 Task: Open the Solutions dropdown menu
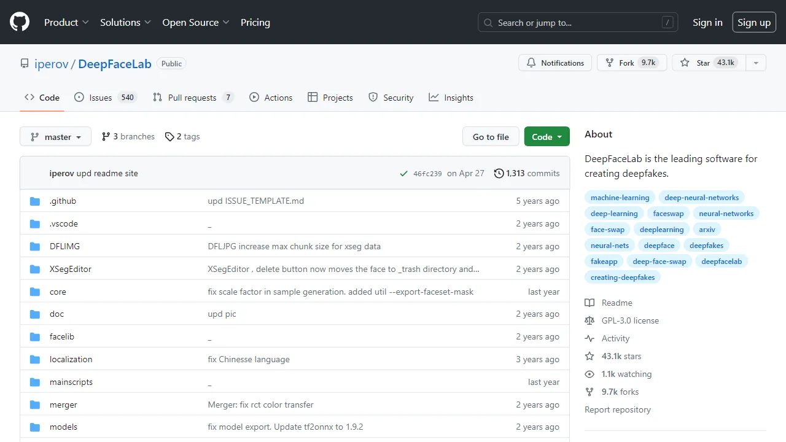(125, 22)
